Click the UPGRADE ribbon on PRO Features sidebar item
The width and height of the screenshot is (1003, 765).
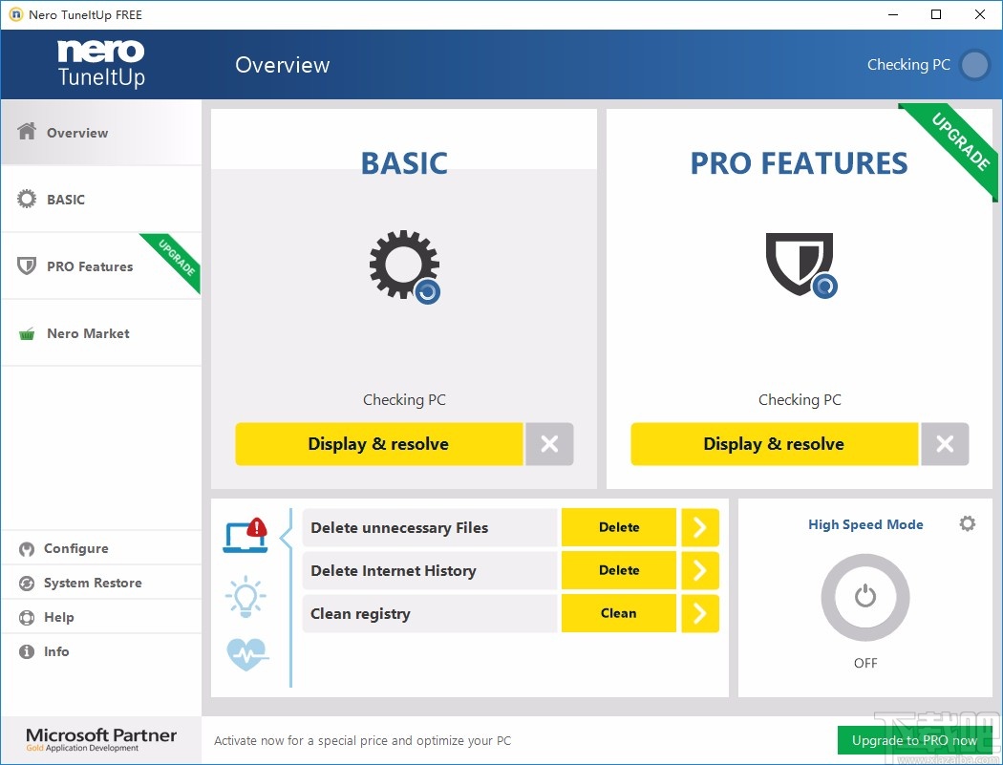coord(176,259)
